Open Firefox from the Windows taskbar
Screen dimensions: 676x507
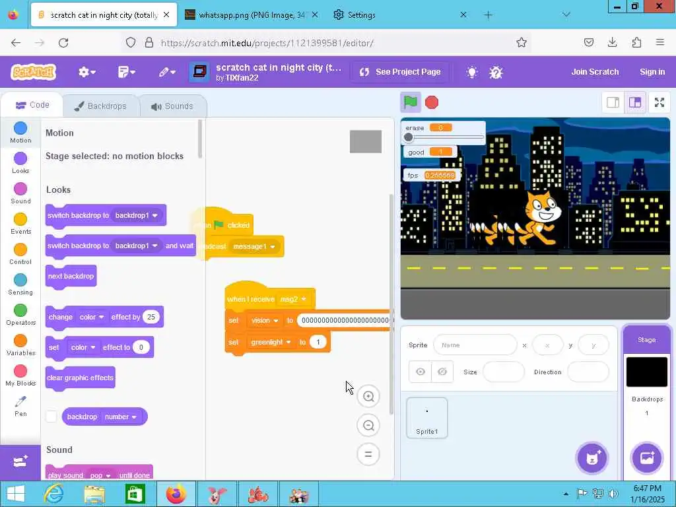click(x=176, y=494)
